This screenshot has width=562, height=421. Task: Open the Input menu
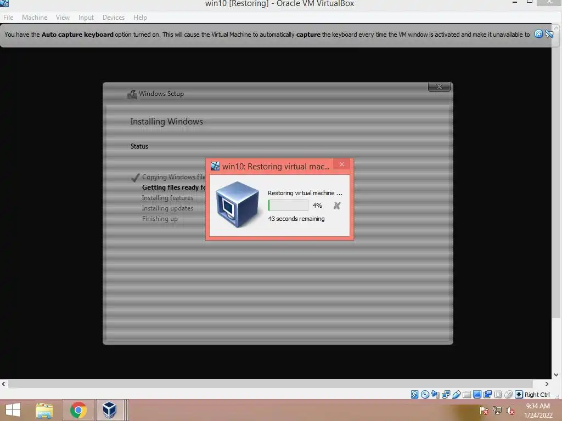pyautogui.click(x=86, y=17)
